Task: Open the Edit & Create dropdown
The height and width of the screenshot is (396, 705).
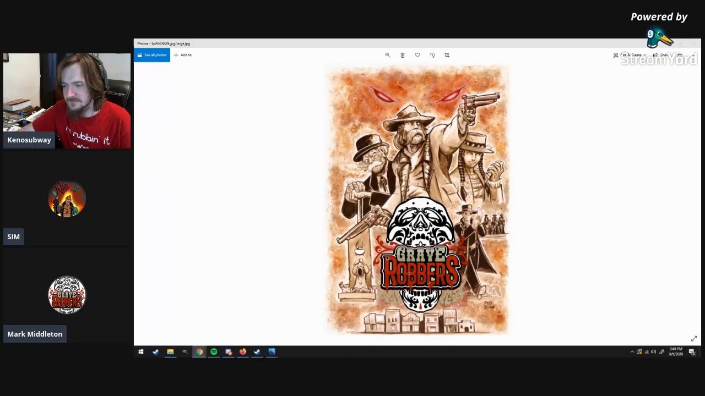Action: [x=631, y=55]
